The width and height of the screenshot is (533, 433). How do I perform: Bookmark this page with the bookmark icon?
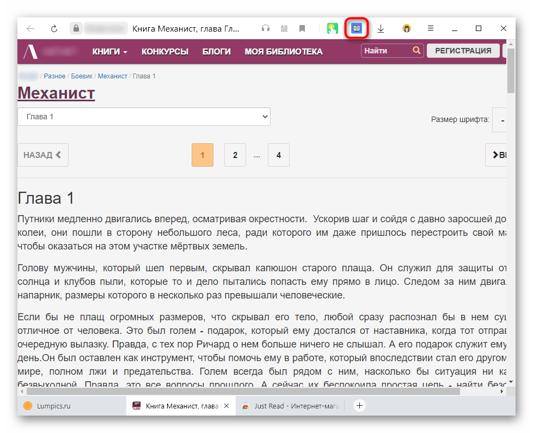click(x=302, y=28)
